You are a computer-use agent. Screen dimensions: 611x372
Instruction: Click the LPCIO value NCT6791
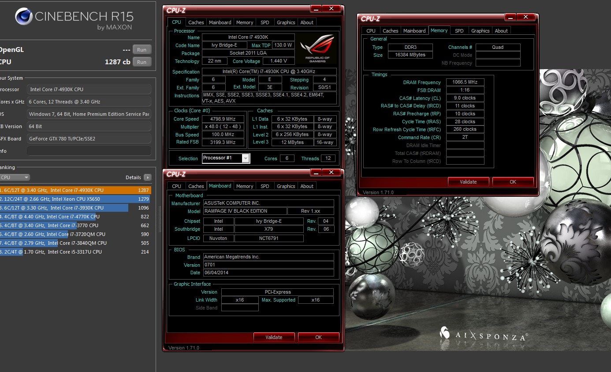[x=269, y=238]
